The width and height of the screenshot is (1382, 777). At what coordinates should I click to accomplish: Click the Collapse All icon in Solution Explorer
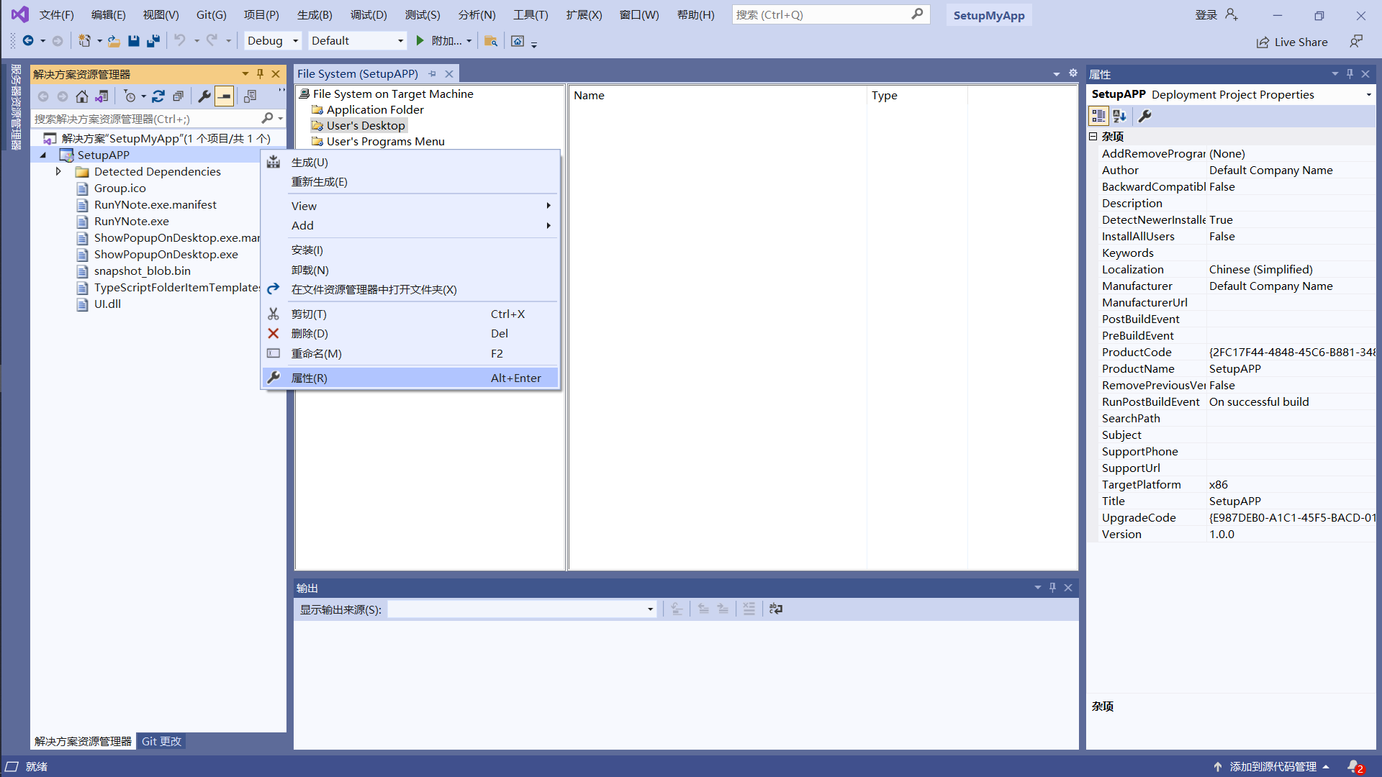[x=178, y=96]
